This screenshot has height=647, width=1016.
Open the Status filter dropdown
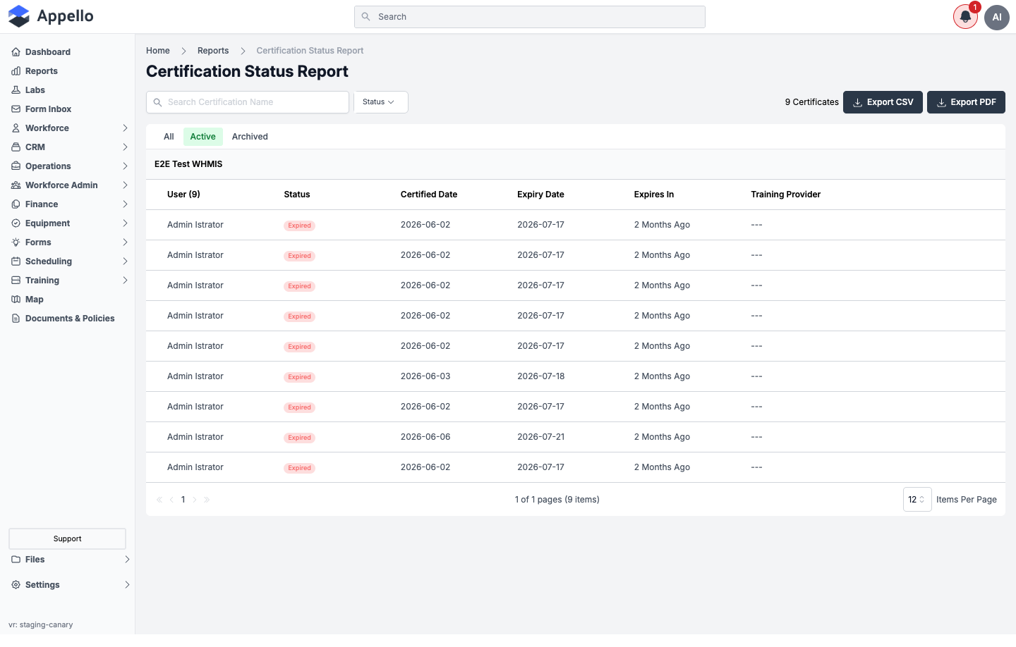point(381,102)
